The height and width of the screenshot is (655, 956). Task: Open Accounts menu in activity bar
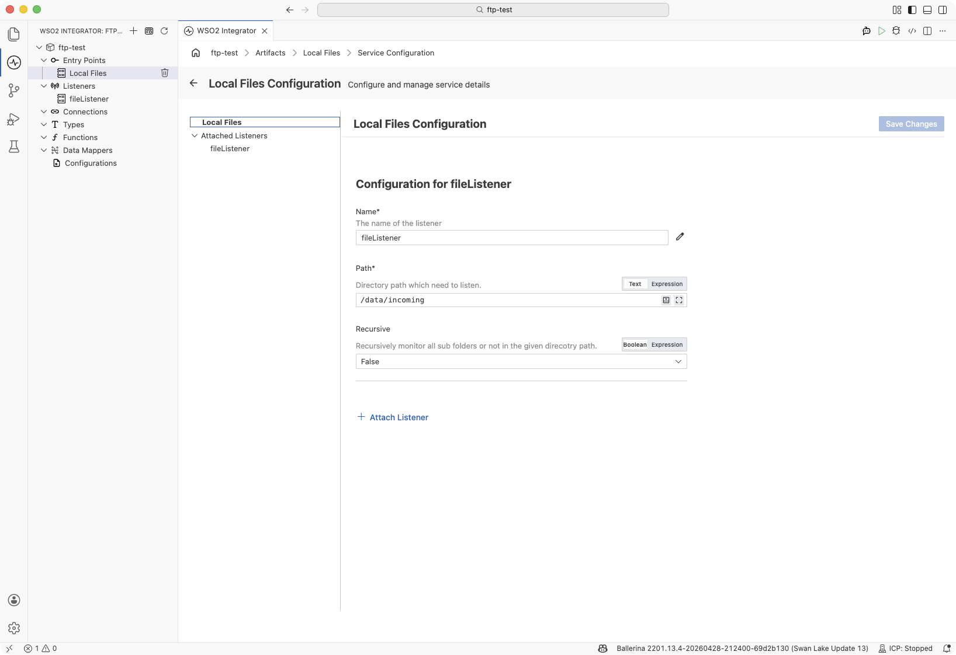tap(14, 600)
